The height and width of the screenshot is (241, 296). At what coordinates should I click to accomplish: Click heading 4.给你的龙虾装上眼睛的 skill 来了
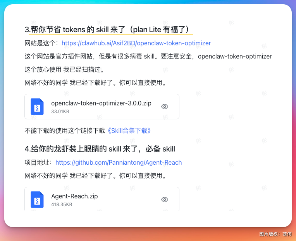tap(100, 149)
